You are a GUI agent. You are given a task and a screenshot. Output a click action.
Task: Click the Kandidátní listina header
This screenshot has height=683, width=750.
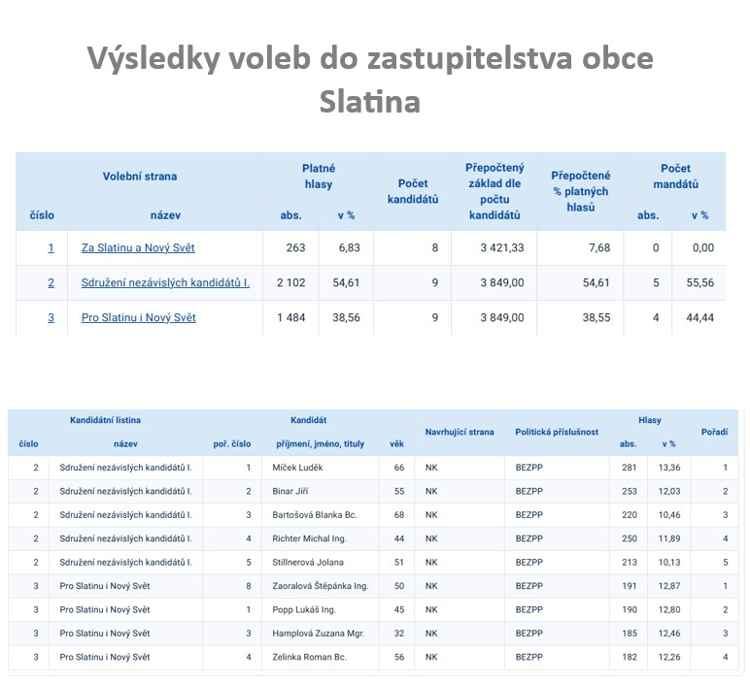105,420
